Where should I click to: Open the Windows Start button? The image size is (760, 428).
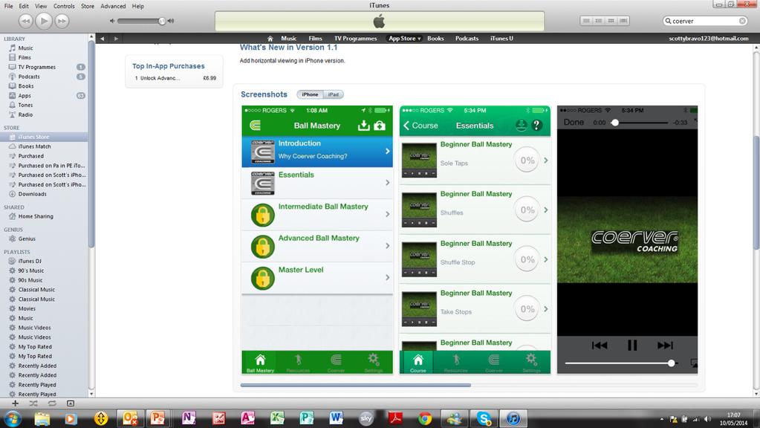pos(12,418)
